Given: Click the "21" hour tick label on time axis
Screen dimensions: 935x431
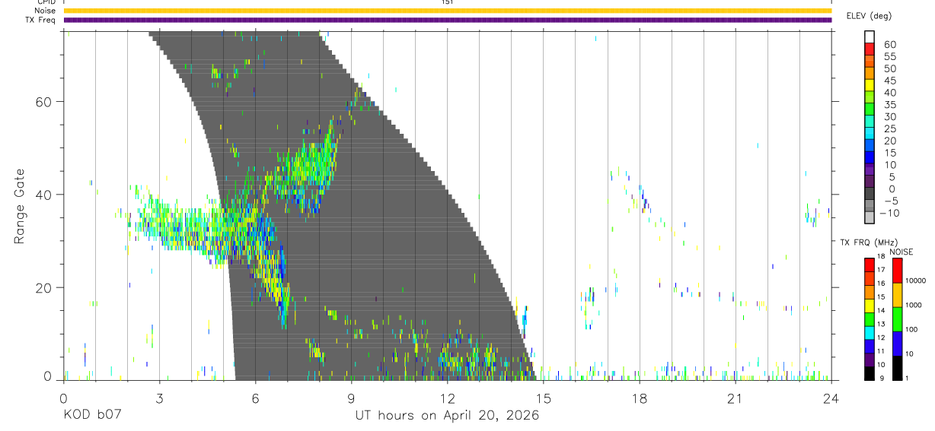Looking at the screenshot, I should click(735, 398).
